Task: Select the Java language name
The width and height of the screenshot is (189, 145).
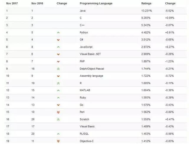Action: tap(83, 11)
